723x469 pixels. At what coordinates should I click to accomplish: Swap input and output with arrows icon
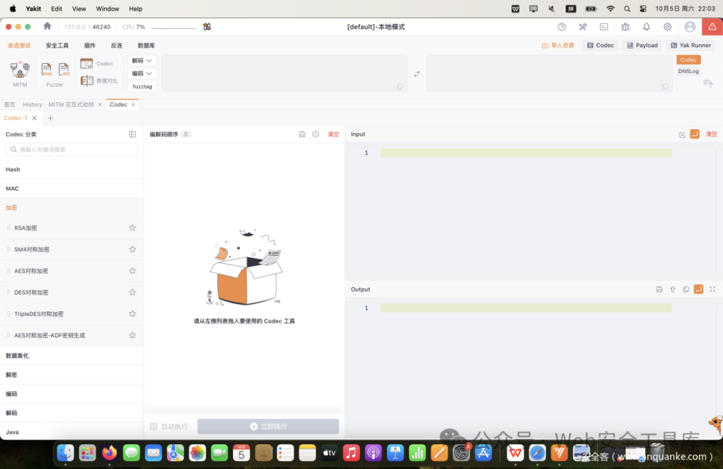[x=417, y=74]
